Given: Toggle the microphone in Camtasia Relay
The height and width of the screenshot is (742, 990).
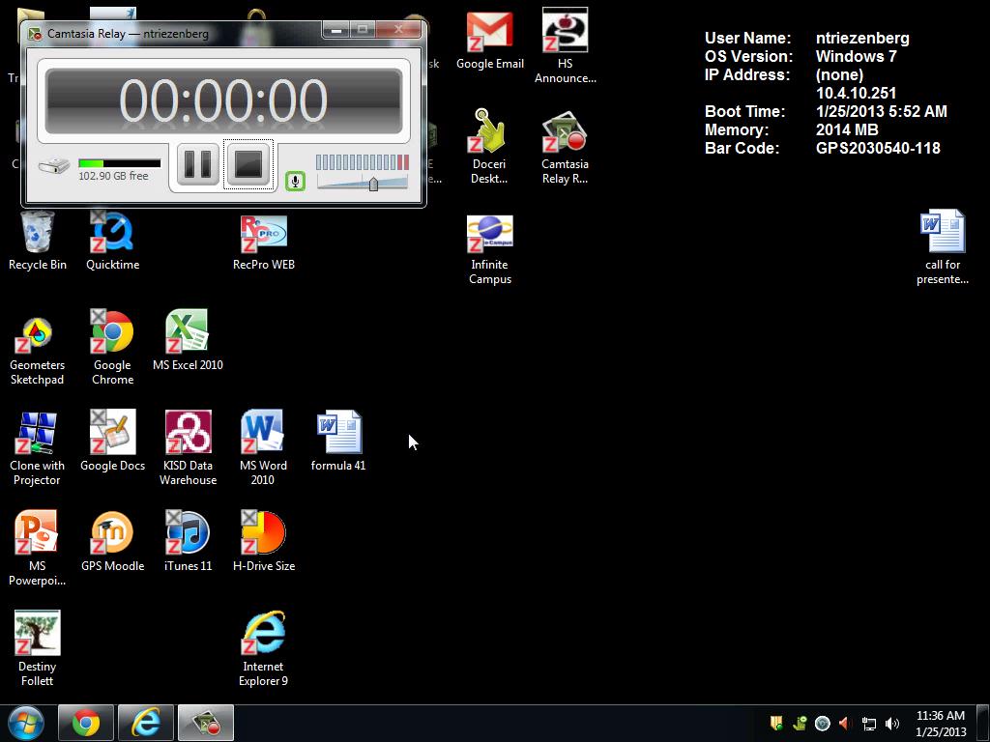Looking at the screenshot, I should 295,181.
